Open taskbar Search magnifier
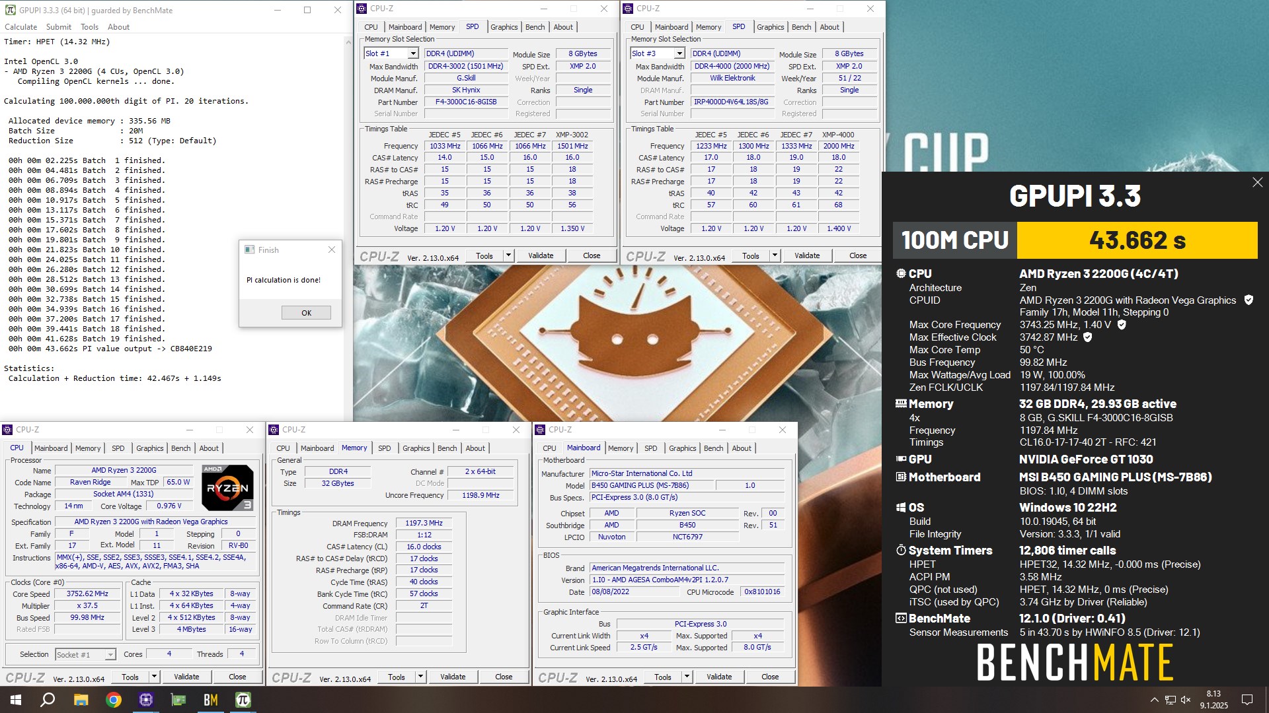This screenshot has width=1269, height=713. [48, 700]
